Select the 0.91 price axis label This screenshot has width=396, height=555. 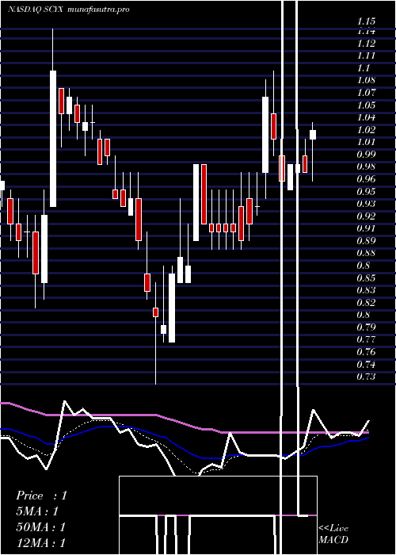(x=366, y=228)
